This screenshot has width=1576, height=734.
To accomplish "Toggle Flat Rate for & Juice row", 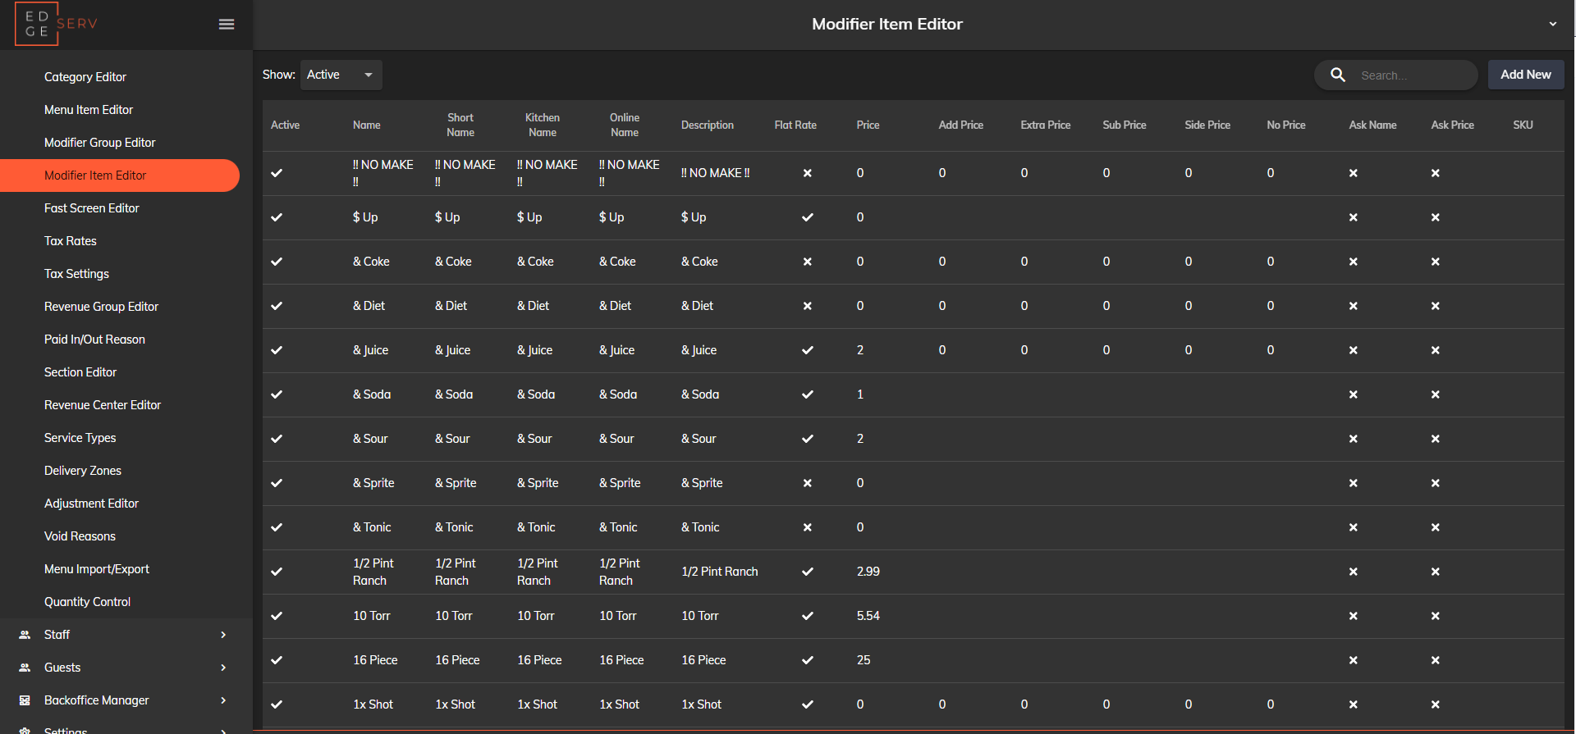I will [807, 350].
